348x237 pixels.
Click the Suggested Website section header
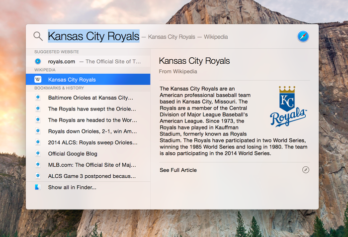tap(57, 52)
